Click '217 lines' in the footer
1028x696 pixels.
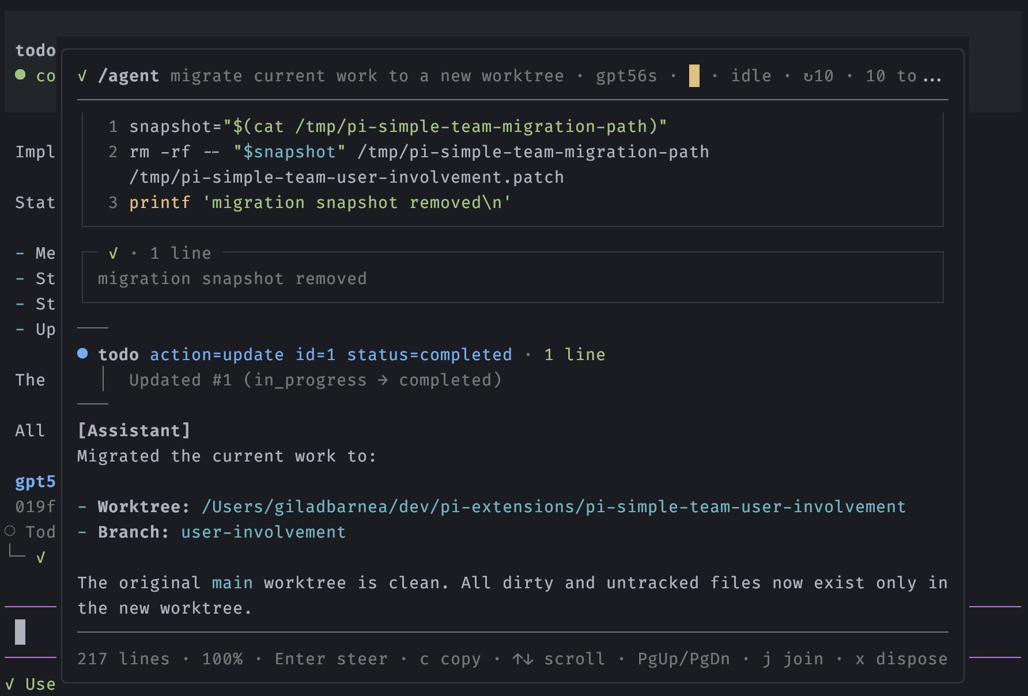[x=123, y=659]
